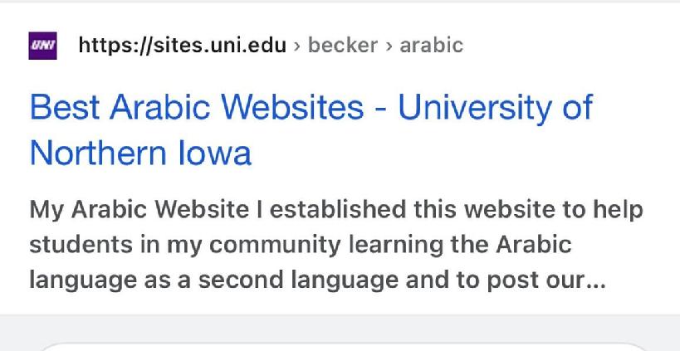Open the https://sites.uni.edu URL text

[x=183, y=45]
